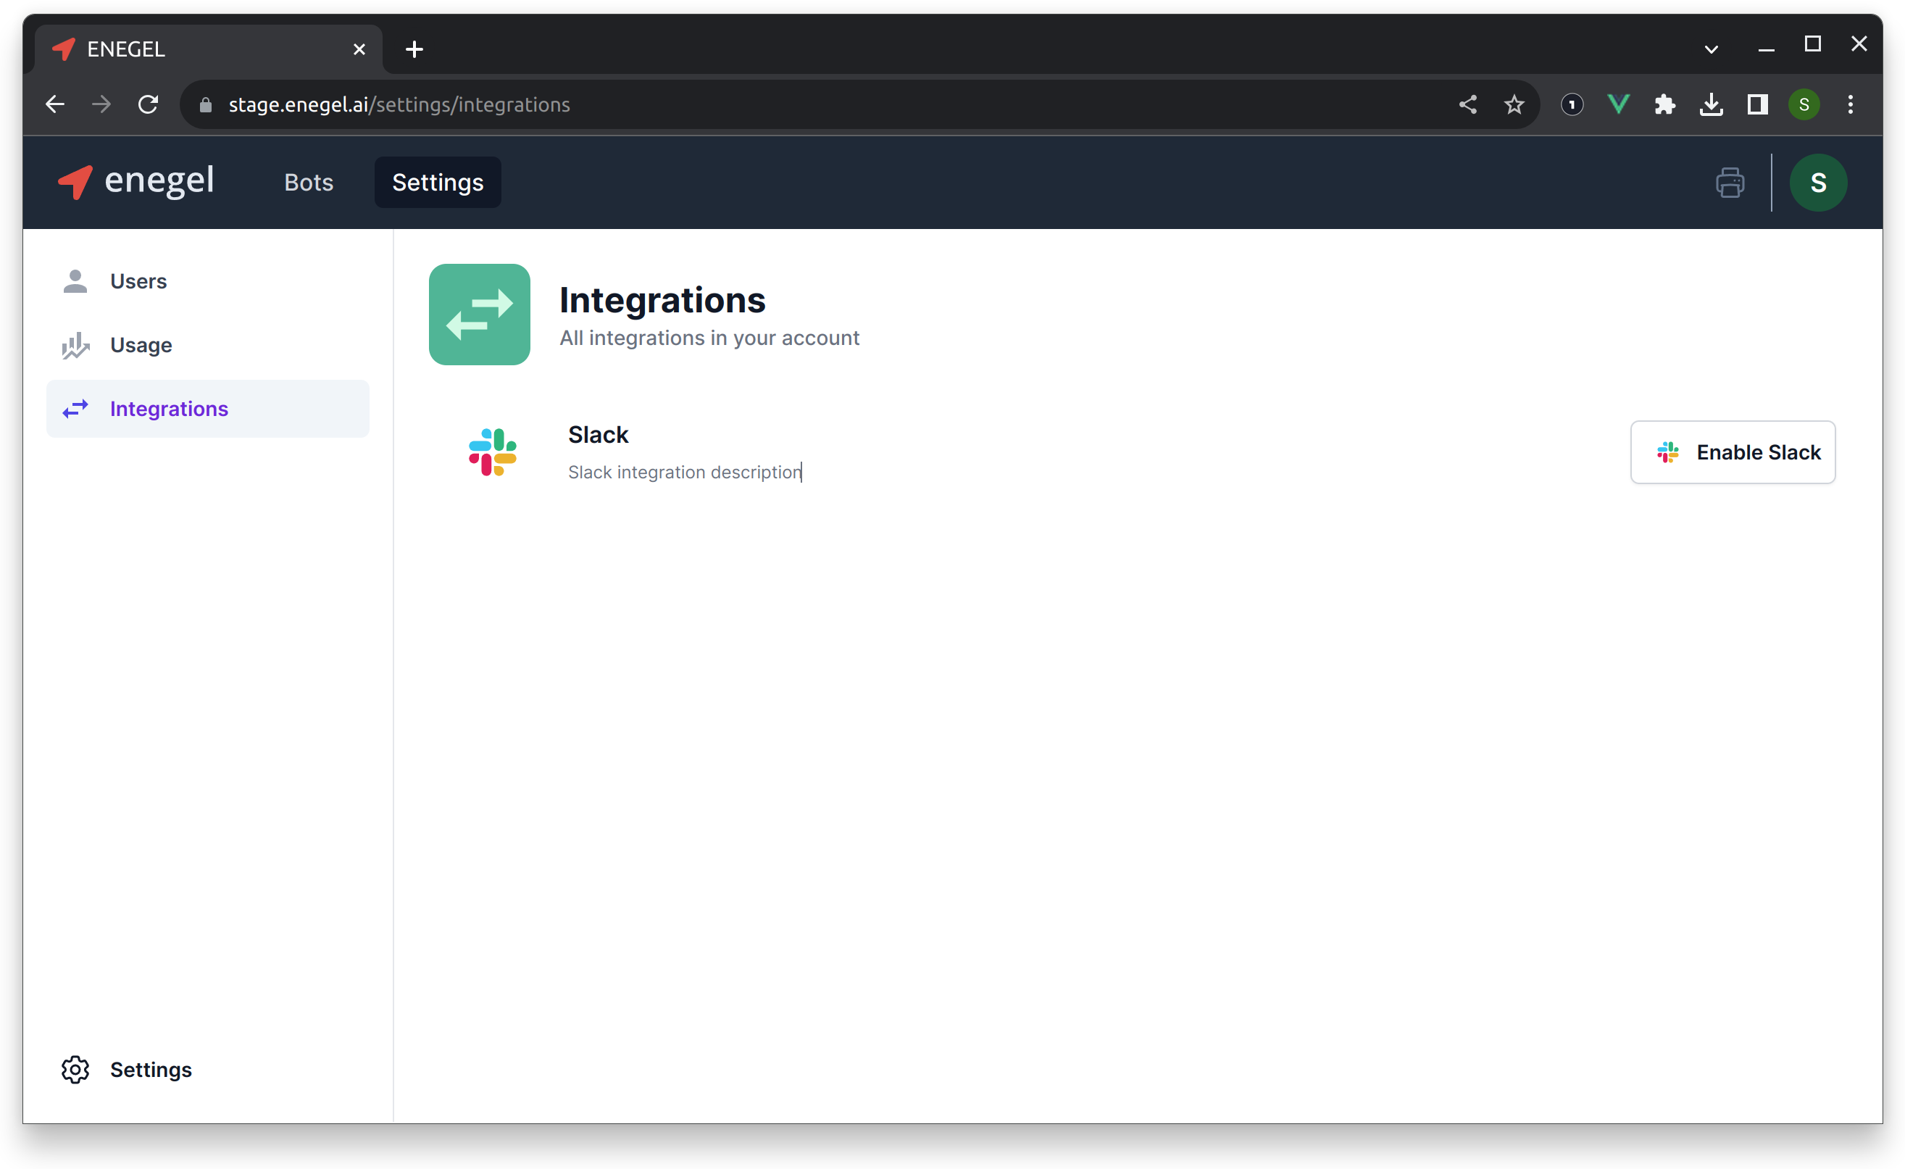Screen dimensions: 1905x1169
Task: Open the printer icon in the header
Action: click(x=1730, y=183)
